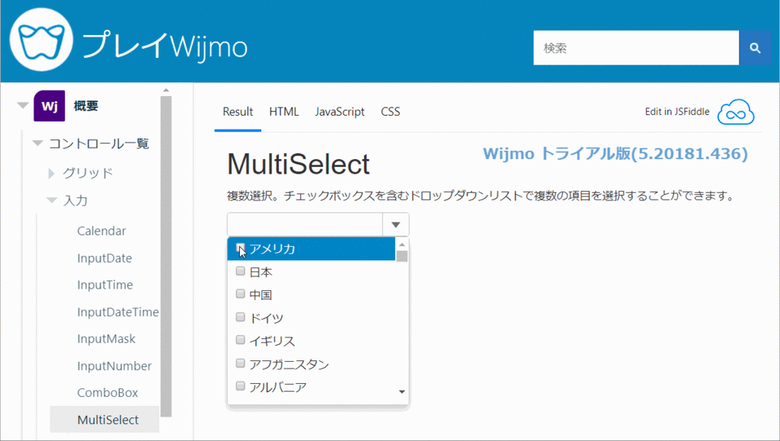
Task: Collapse the コントロール一覧 node arrow
Action: tap(37, 143)
